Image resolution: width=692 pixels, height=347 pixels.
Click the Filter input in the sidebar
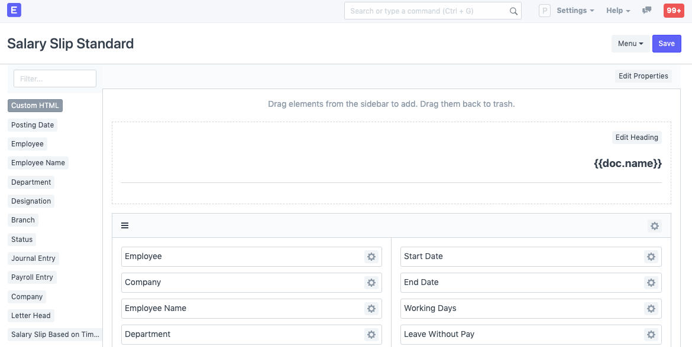[x=54, y=78]
